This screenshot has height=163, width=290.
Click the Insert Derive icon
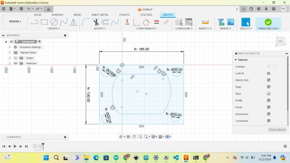pyautogui.click(x=221, y=22)
